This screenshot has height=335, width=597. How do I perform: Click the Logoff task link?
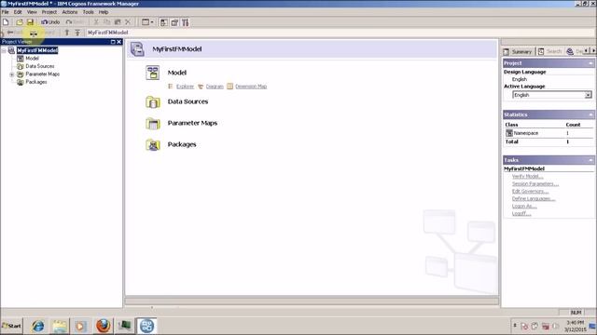(521, 214)
